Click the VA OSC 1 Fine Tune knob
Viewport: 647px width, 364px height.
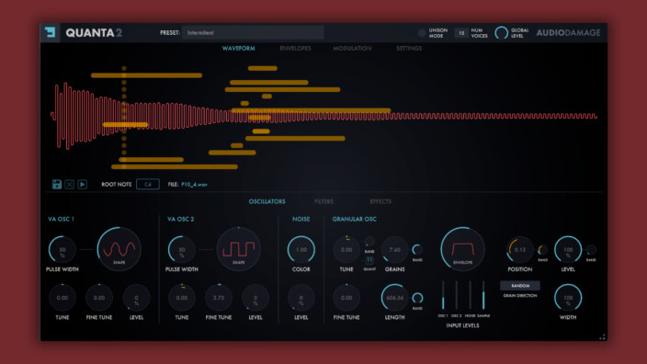tap(99, 298)
